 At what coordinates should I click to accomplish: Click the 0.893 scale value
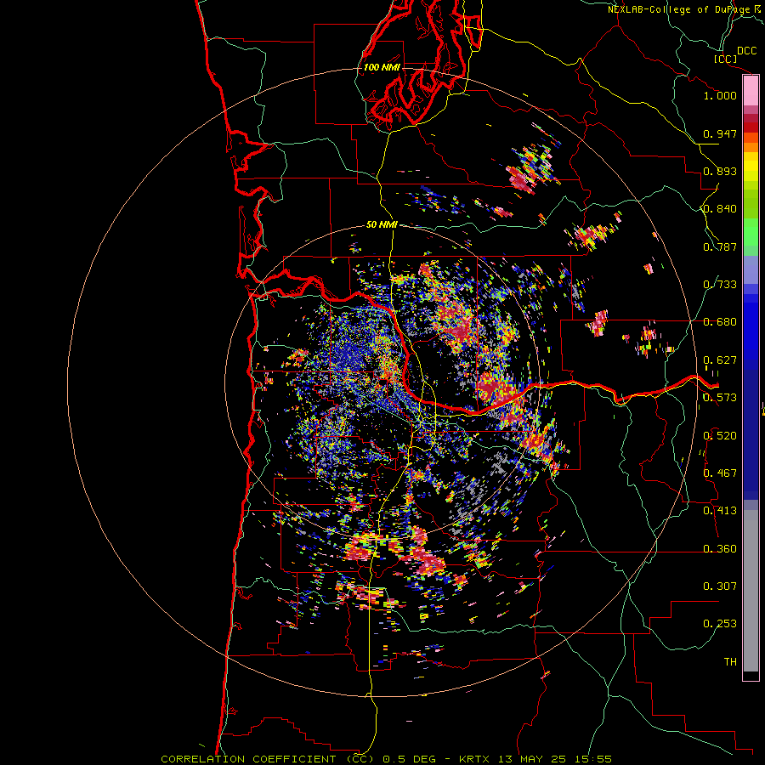coord(720,171)
